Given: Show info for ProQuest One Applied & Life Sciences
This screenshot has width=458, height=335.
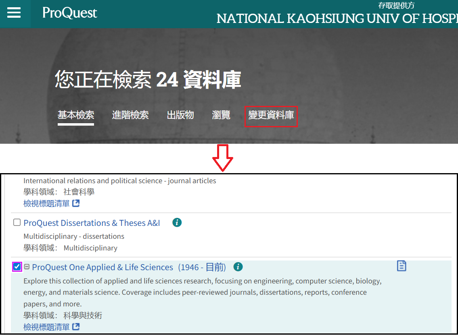Looking at the screenshot, I should coord(238,267).
